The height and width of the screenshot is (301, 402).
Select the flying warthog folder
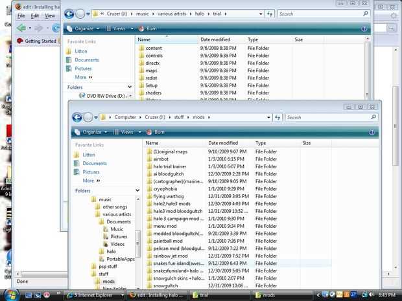click(169, 196)
